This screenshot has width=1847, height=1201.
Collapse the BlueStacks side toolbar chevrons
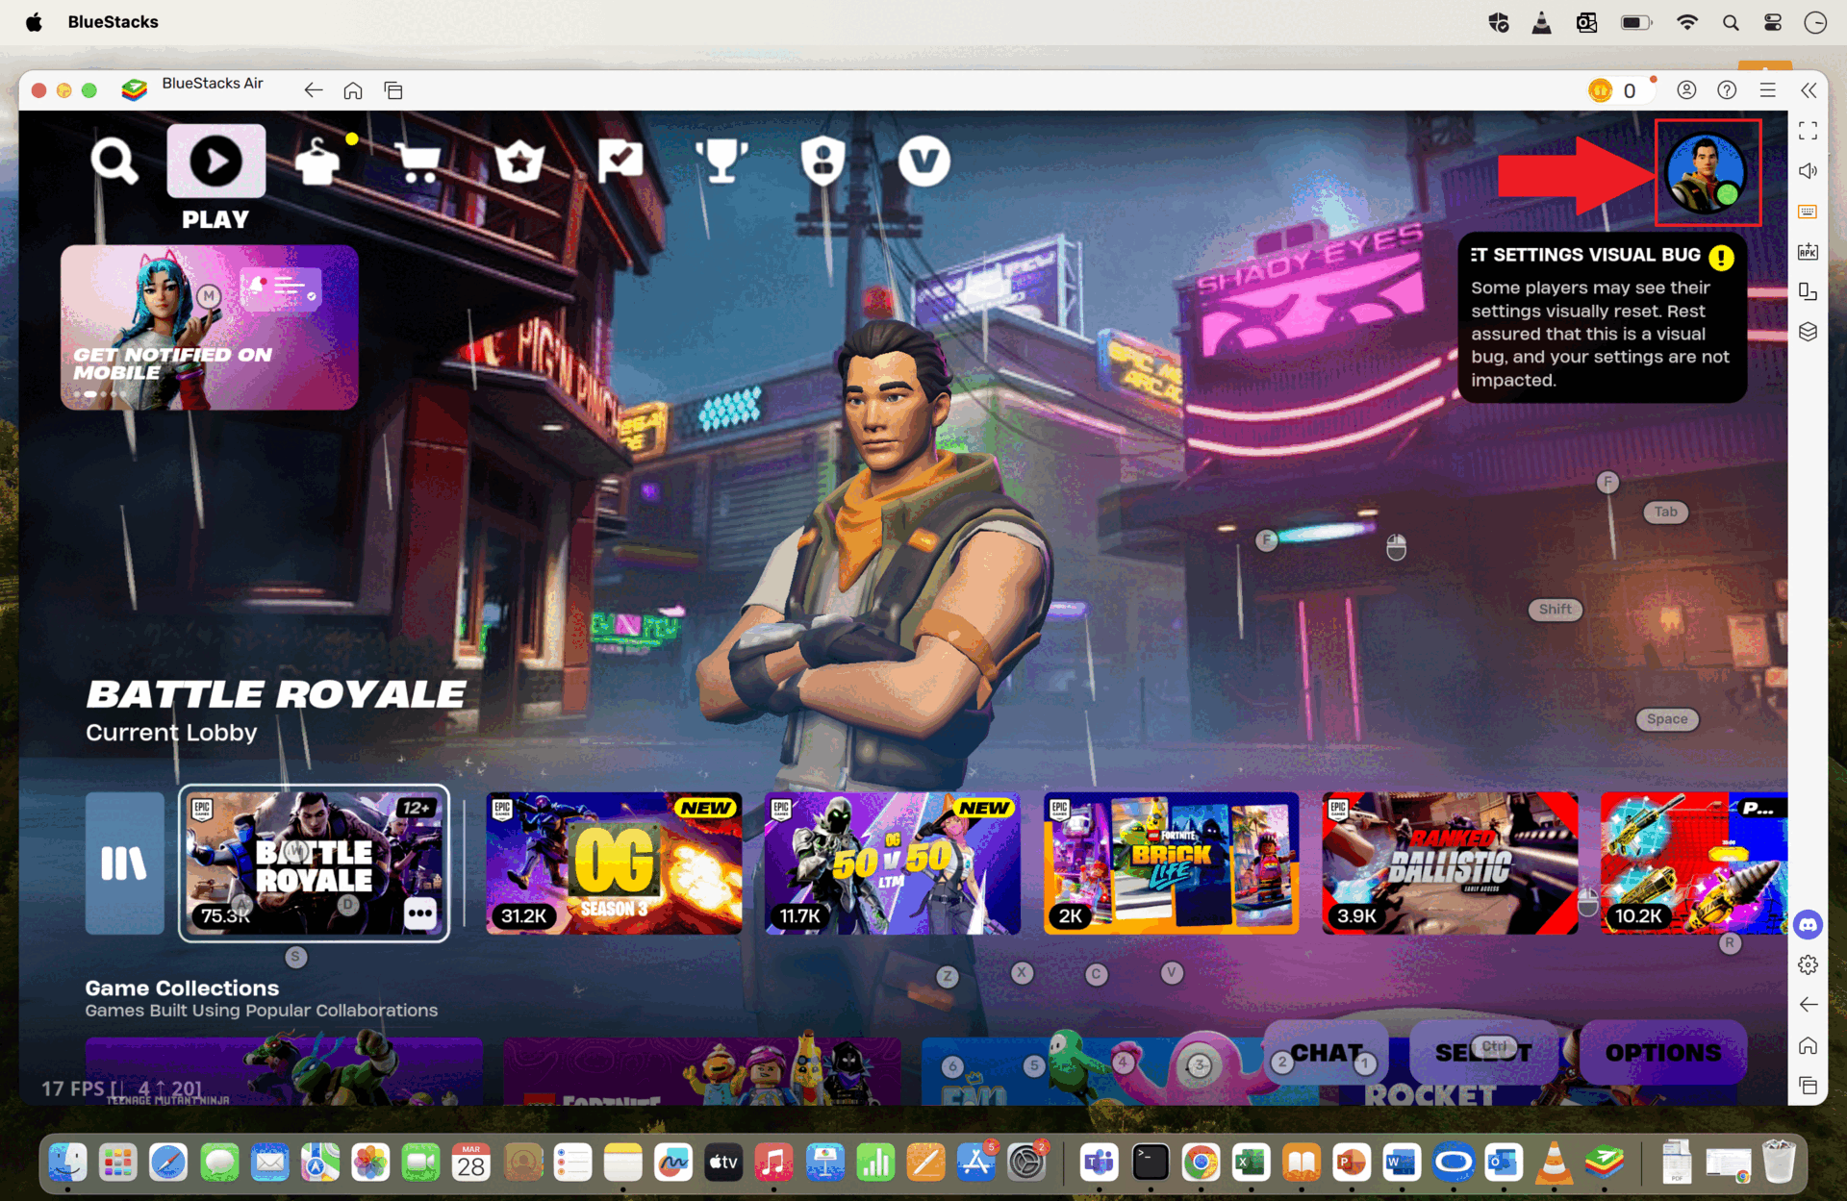pyautogui.click(x=1809, y=90)
